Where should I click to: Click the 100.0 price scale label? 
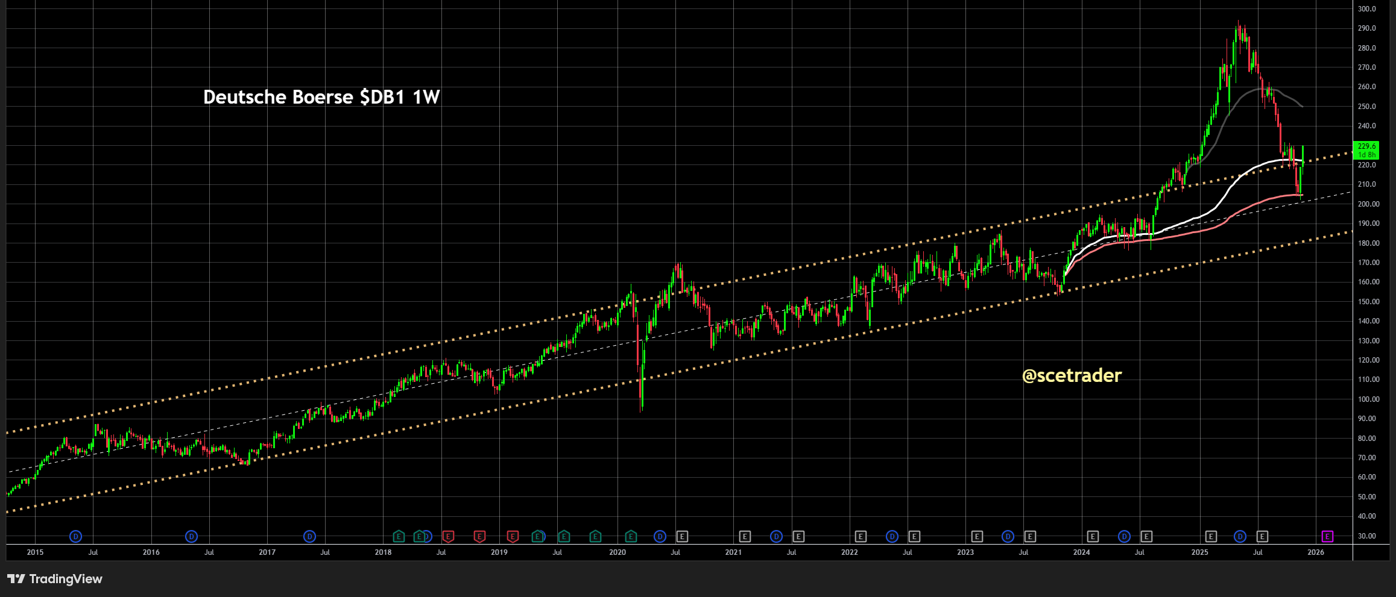1367,399
